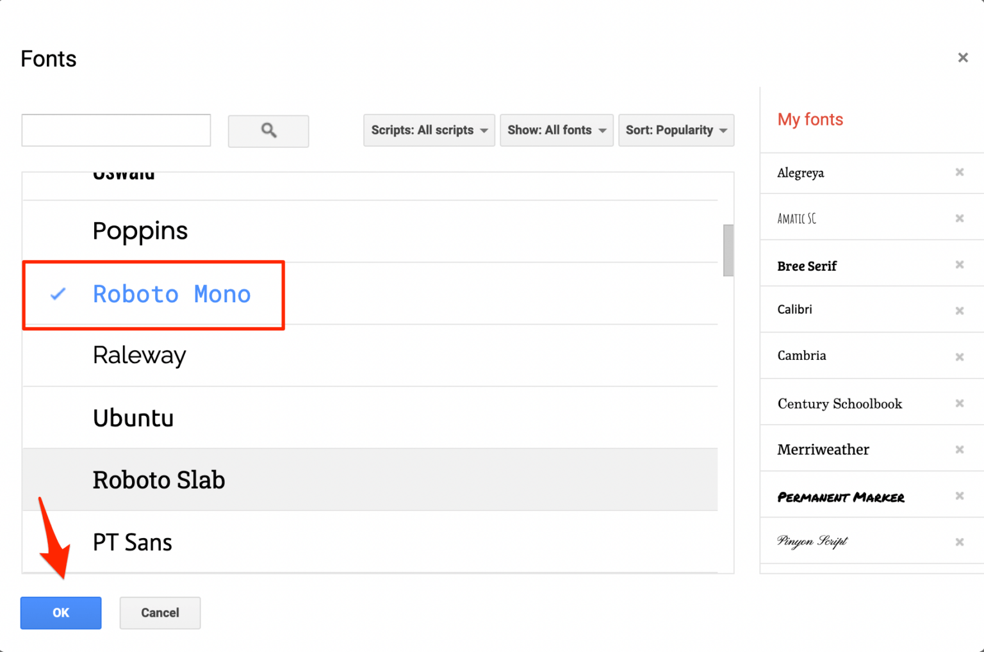
Task: Remove Alegreya from My fonts
Action: (x=960, y=172)
